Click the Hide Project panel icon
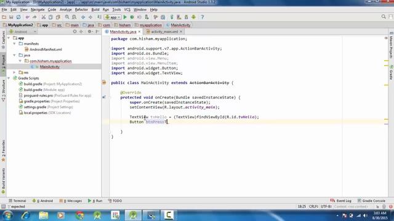This screenshot has width=394, height=221. (x=97, y=31)
